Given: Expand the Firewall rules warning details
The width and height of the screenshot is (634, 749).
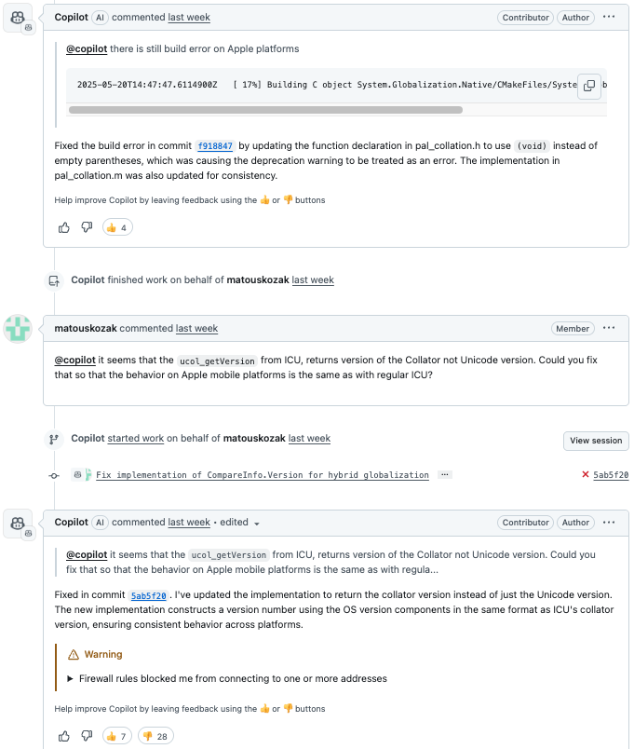Looking at the screenshot, I should click(69, 678).
